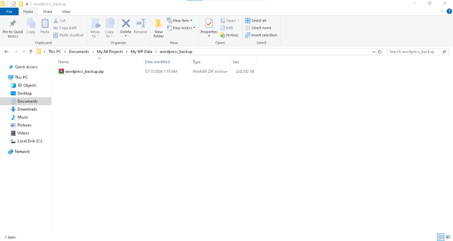This screenshot has width=453, height=241.
Task: Open the recent locations dropdown
Action: click(24, 52)
